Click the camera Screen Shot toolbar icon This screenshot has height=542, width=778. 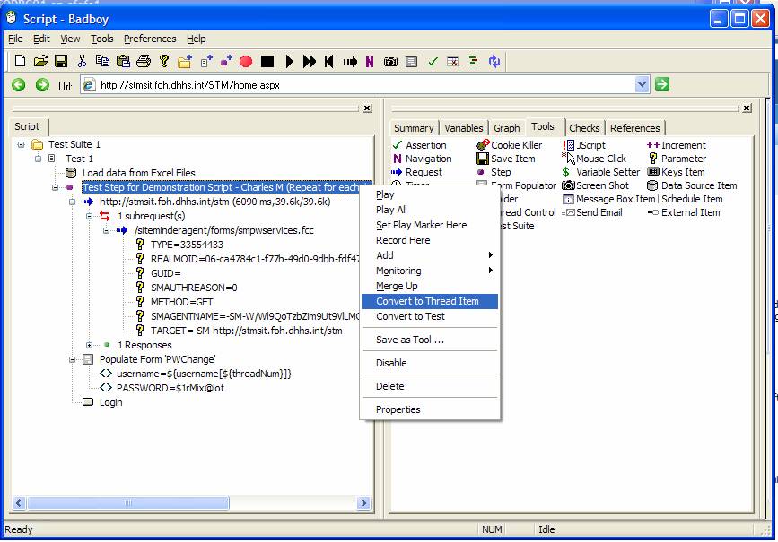click(390, 62)
